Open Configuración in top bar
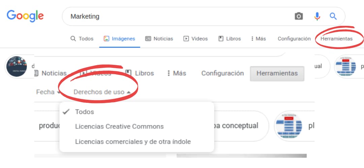The width and height of the screenshot is (364, 168). tap(294, 39)
